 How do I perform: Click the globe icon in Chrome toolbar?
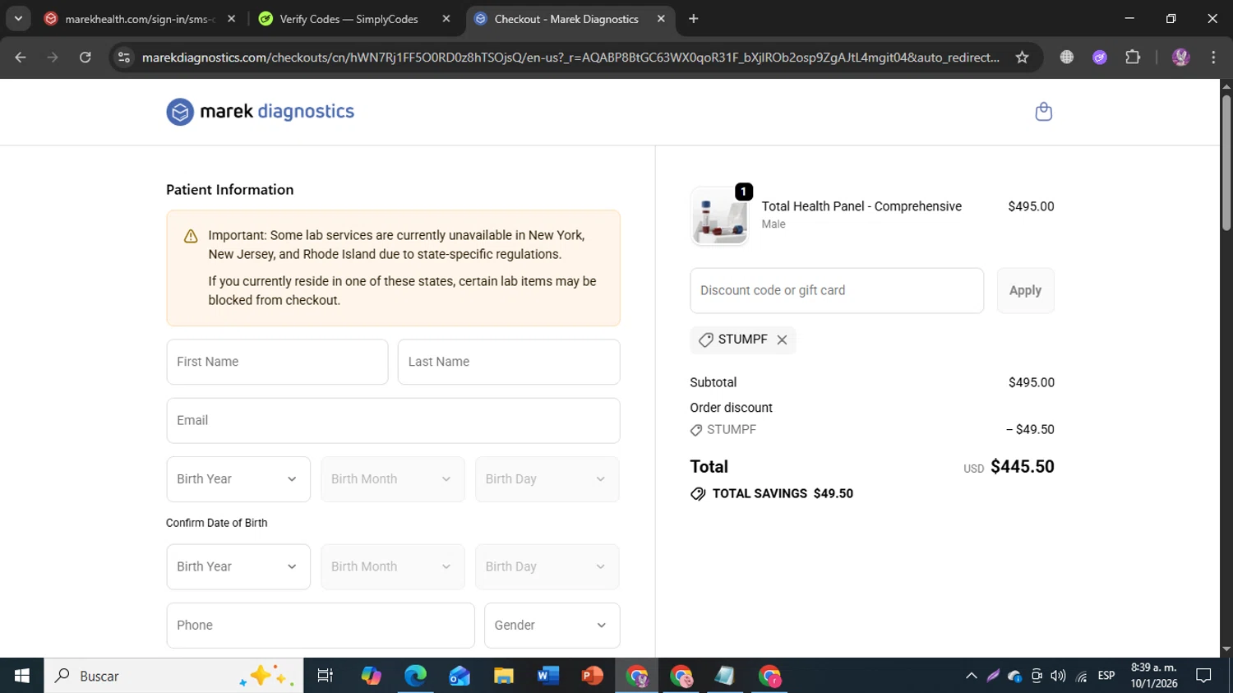pyautogui.click(x=1066, y=57)
